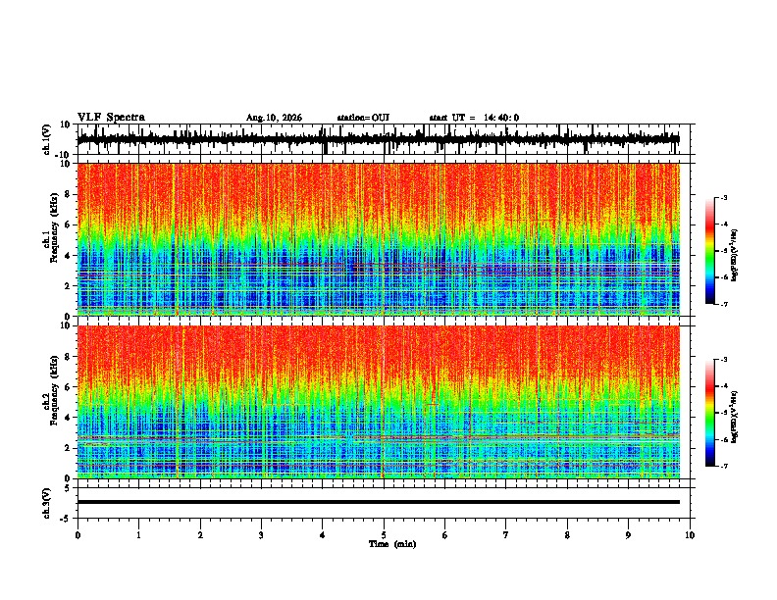
Task: Click the ch.1 color scale log(PSD) unit label
Action: click(735, 256)
